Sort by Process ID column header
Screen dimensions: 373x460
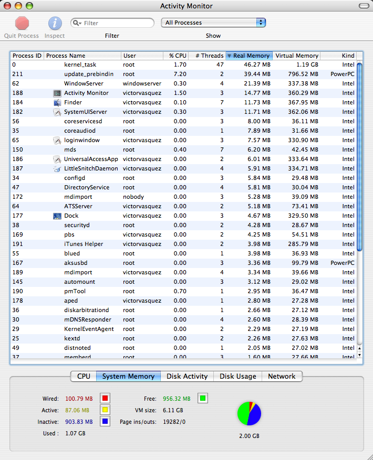[27, 56]
